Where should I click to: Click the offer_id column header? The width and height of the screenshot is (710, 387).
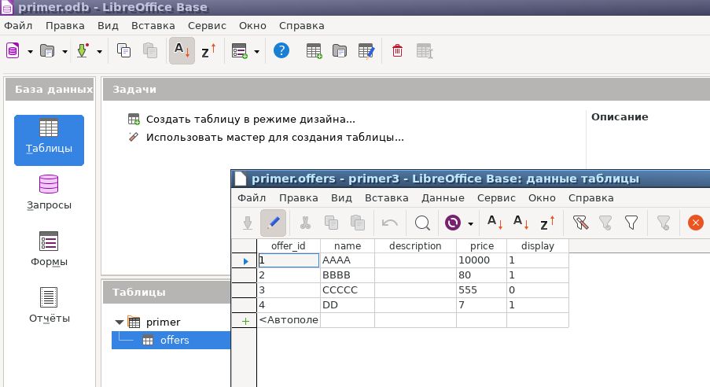(x=289, y=245)
